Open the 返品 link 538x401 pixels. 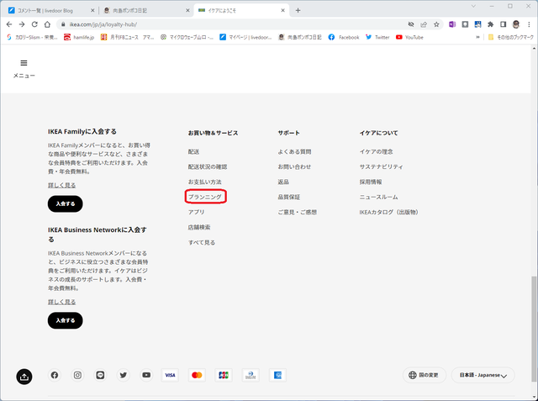pos(283,182)
